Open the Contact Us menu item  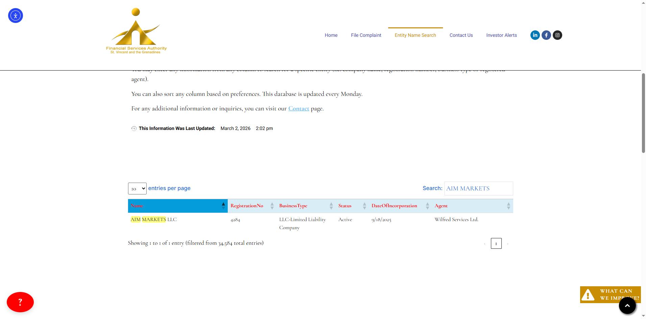click(461, 35)
